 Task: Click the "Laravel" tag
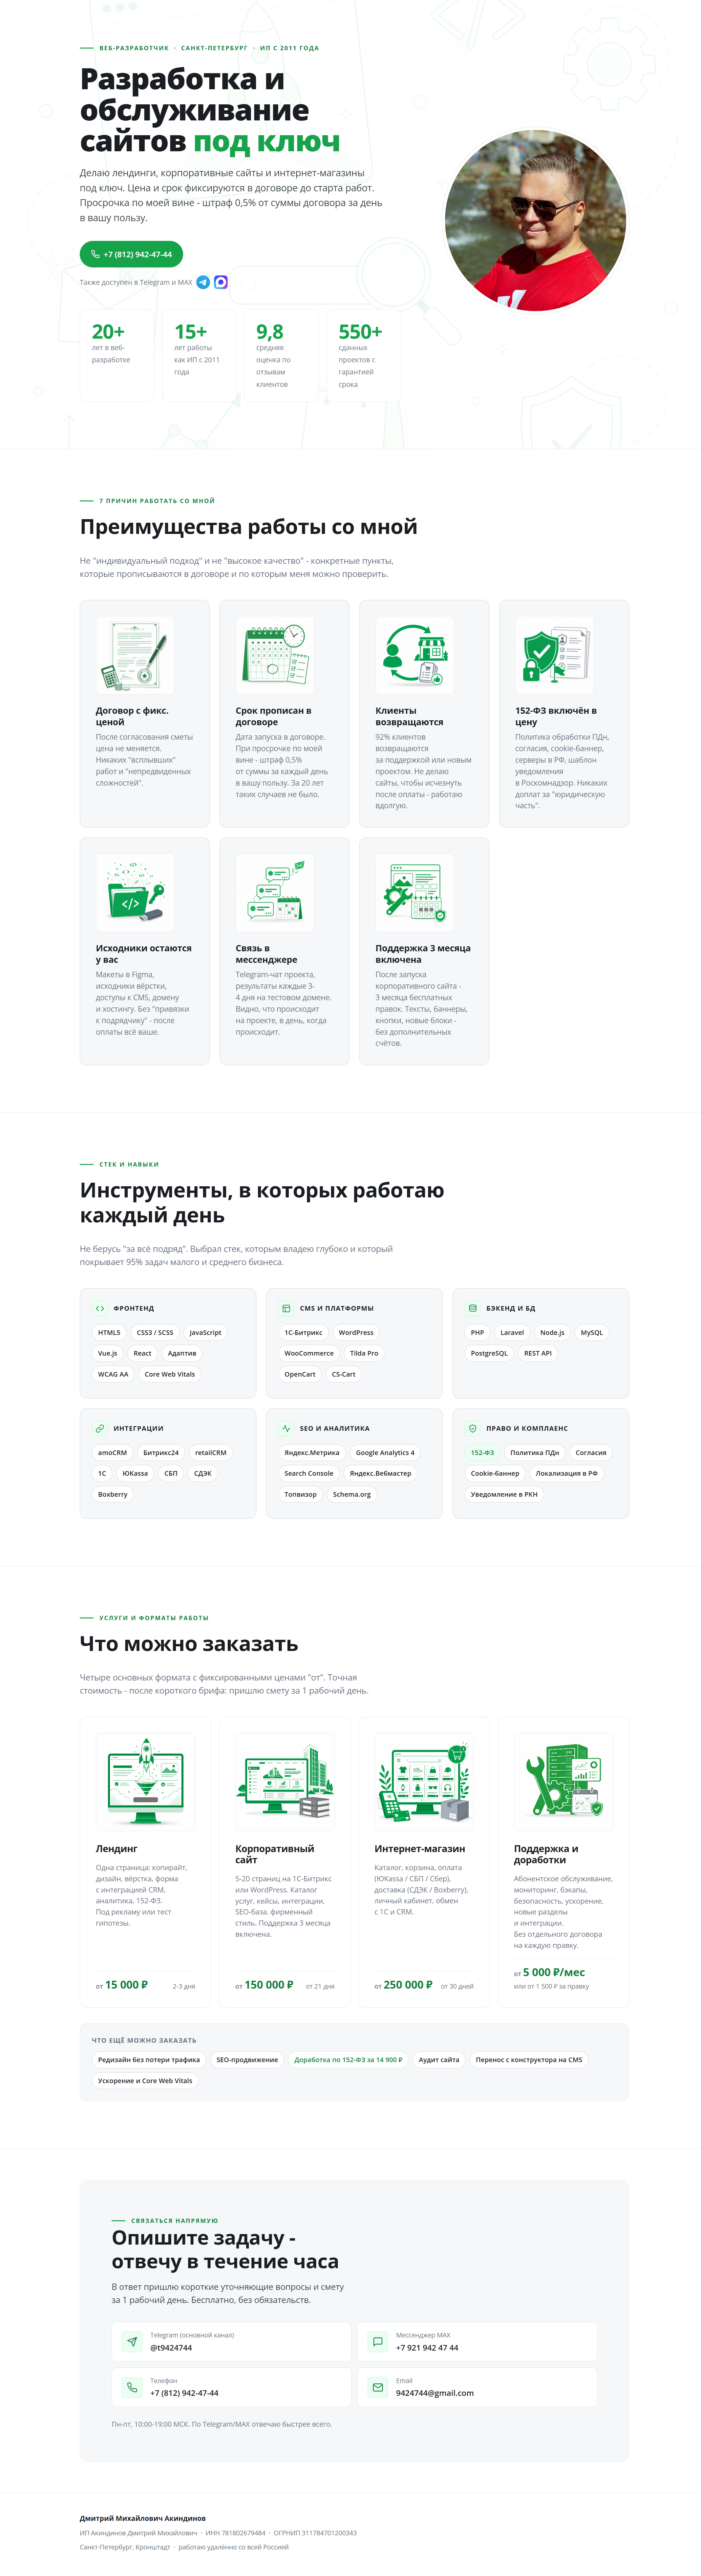click(x=512, y=1332)
